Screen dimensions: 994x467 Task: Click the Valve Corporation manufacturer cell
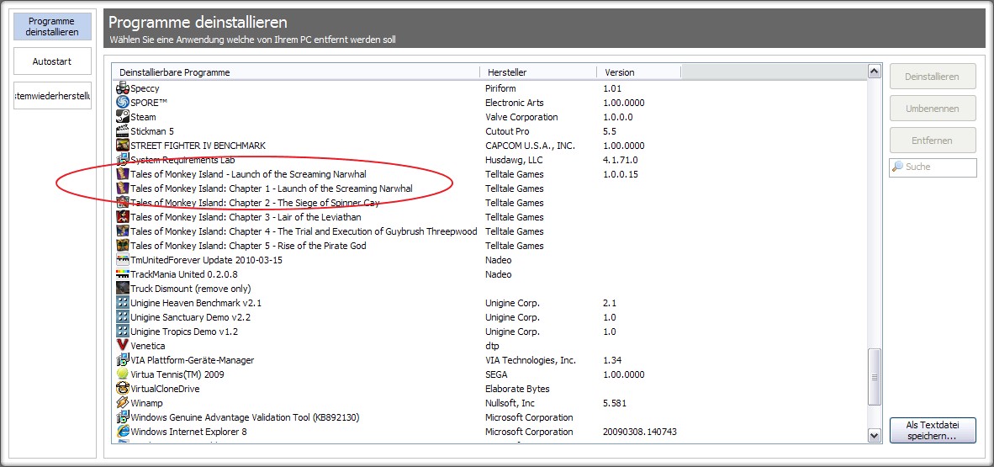coord(521,117)
